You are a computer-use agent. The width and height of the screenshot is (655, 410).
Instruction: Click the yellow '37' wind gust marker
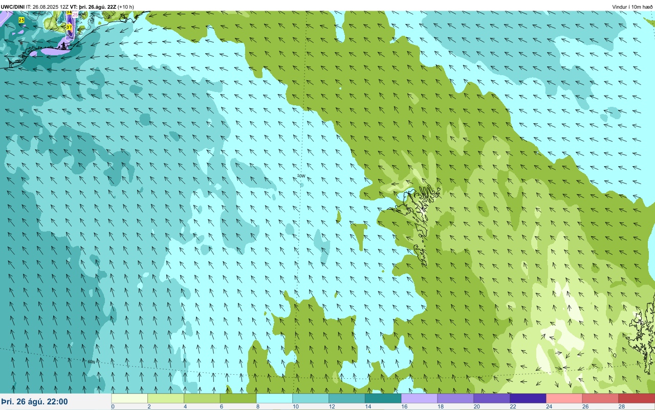[69, 27]
